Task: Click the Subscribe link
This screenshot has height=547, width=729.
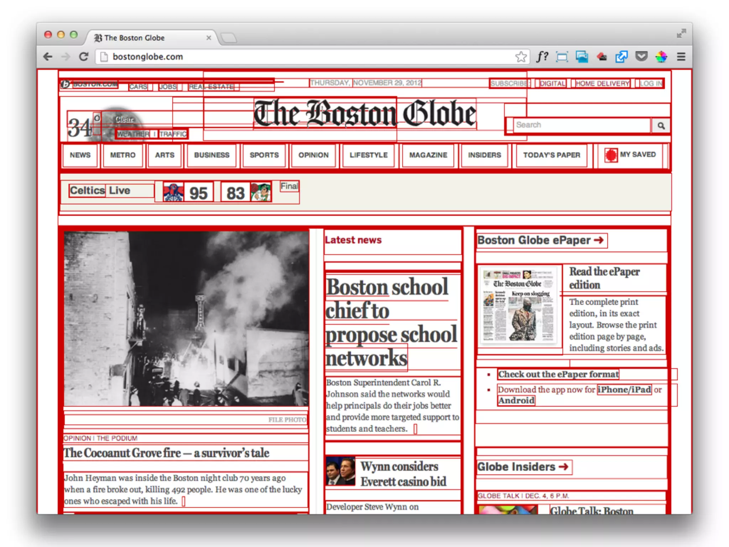Action: (x=509, y=83)
